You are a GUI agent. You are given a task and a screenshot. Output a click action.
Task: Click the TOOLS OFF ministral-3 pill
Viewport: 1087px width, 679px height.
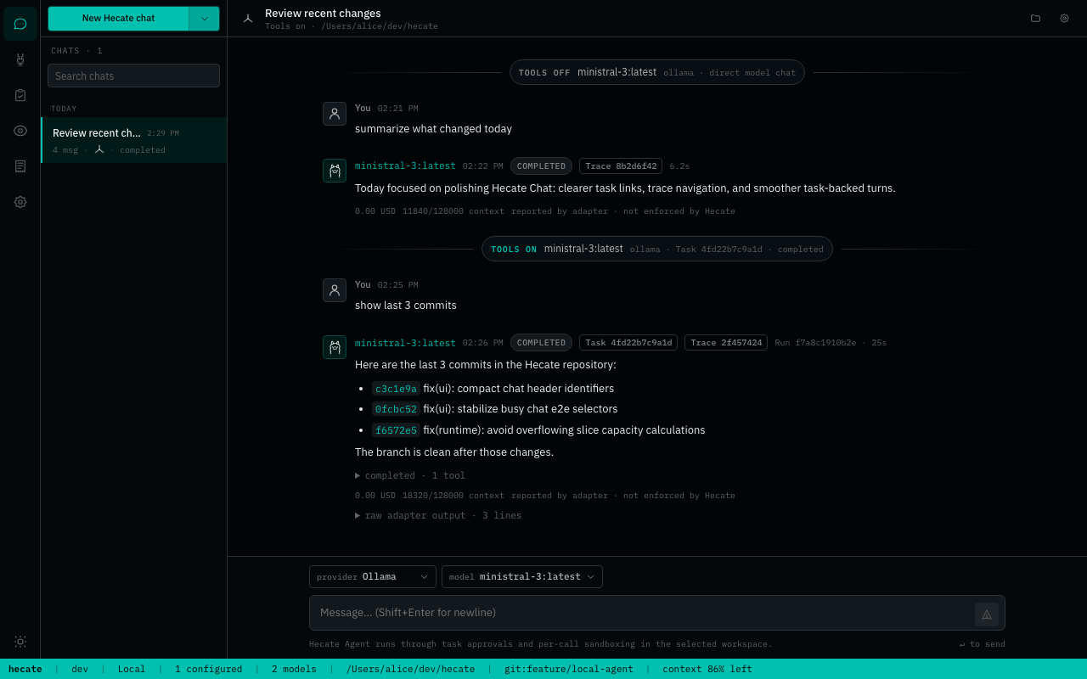click(657, 72)
